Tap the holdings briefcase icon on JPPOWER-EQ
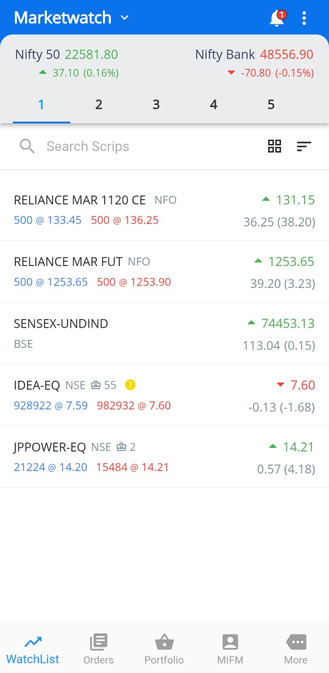Screen dimensions: 329x673 click(122, 447)
